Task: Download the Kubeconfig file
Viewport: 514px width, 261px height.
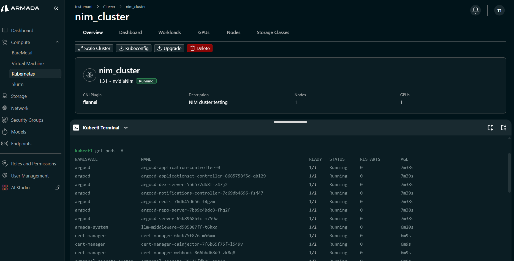Action: coord(134,48)
